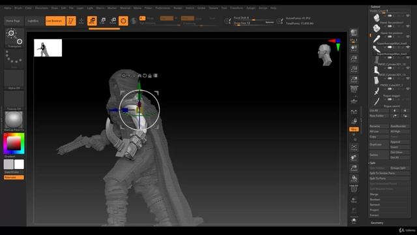The width and height of the screenshot is (417, 235).
Task: Pick a color in the color picker square
Action: point(14,143)
